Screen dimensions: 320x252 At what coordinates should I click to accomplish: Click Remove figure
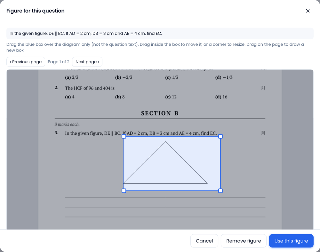[244, 241]
